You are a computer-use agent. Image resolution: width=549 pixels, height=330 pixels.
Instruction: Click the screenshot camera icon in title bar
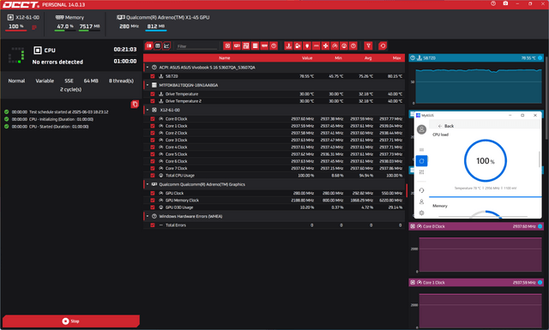[505, 3]
